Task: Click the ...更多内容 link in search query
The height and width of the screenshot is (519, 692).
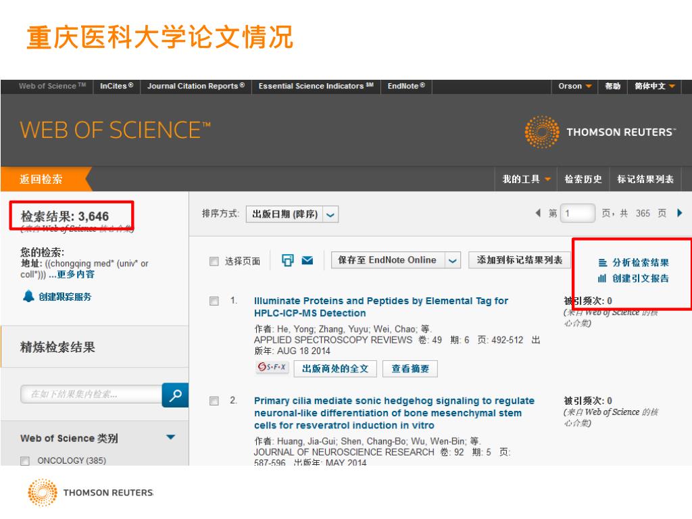Action: 72,274
